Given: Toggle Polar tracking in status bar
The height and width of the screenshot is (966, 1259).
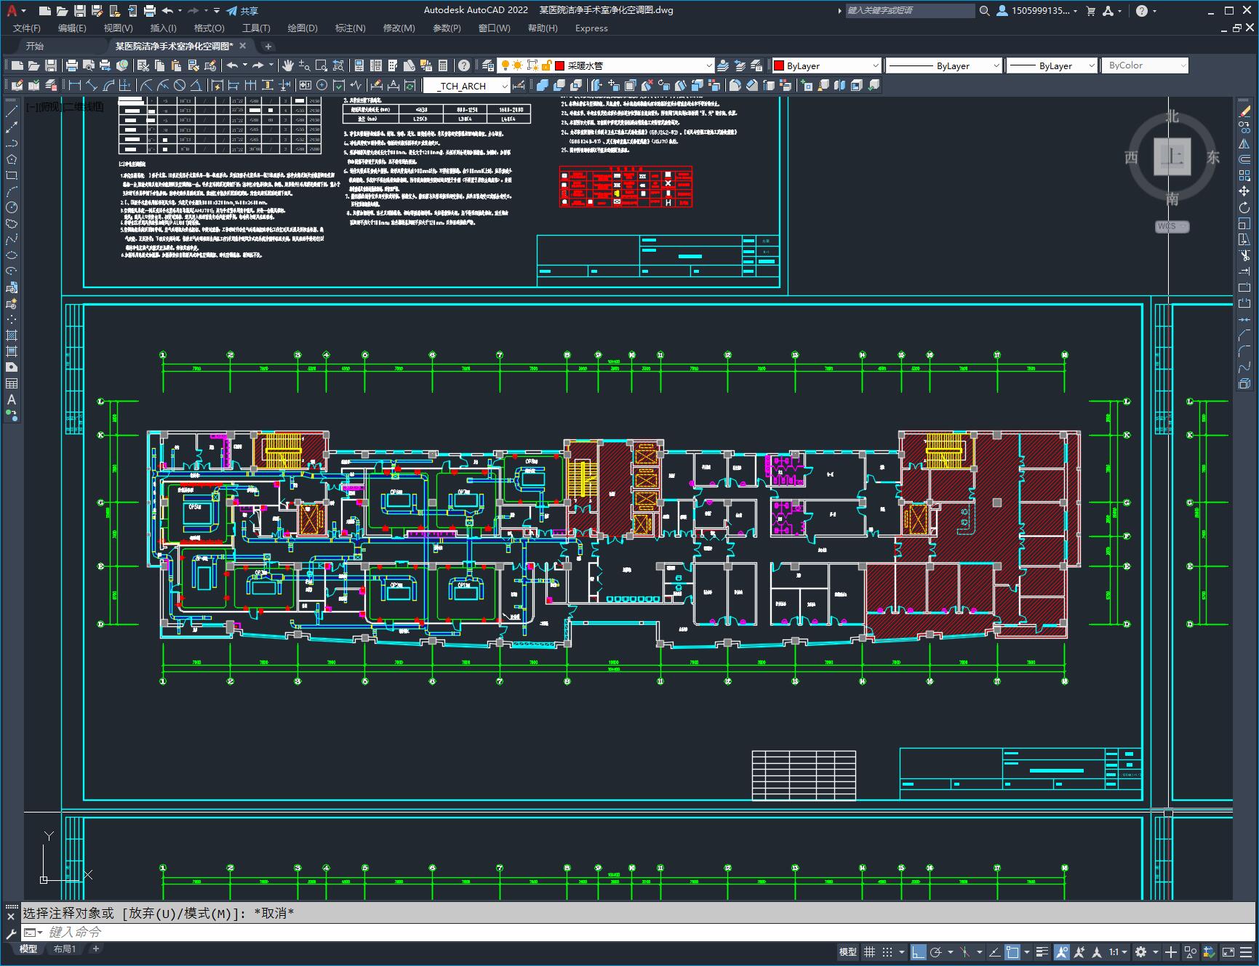Looking at the screenshot, I should point(936,951).
